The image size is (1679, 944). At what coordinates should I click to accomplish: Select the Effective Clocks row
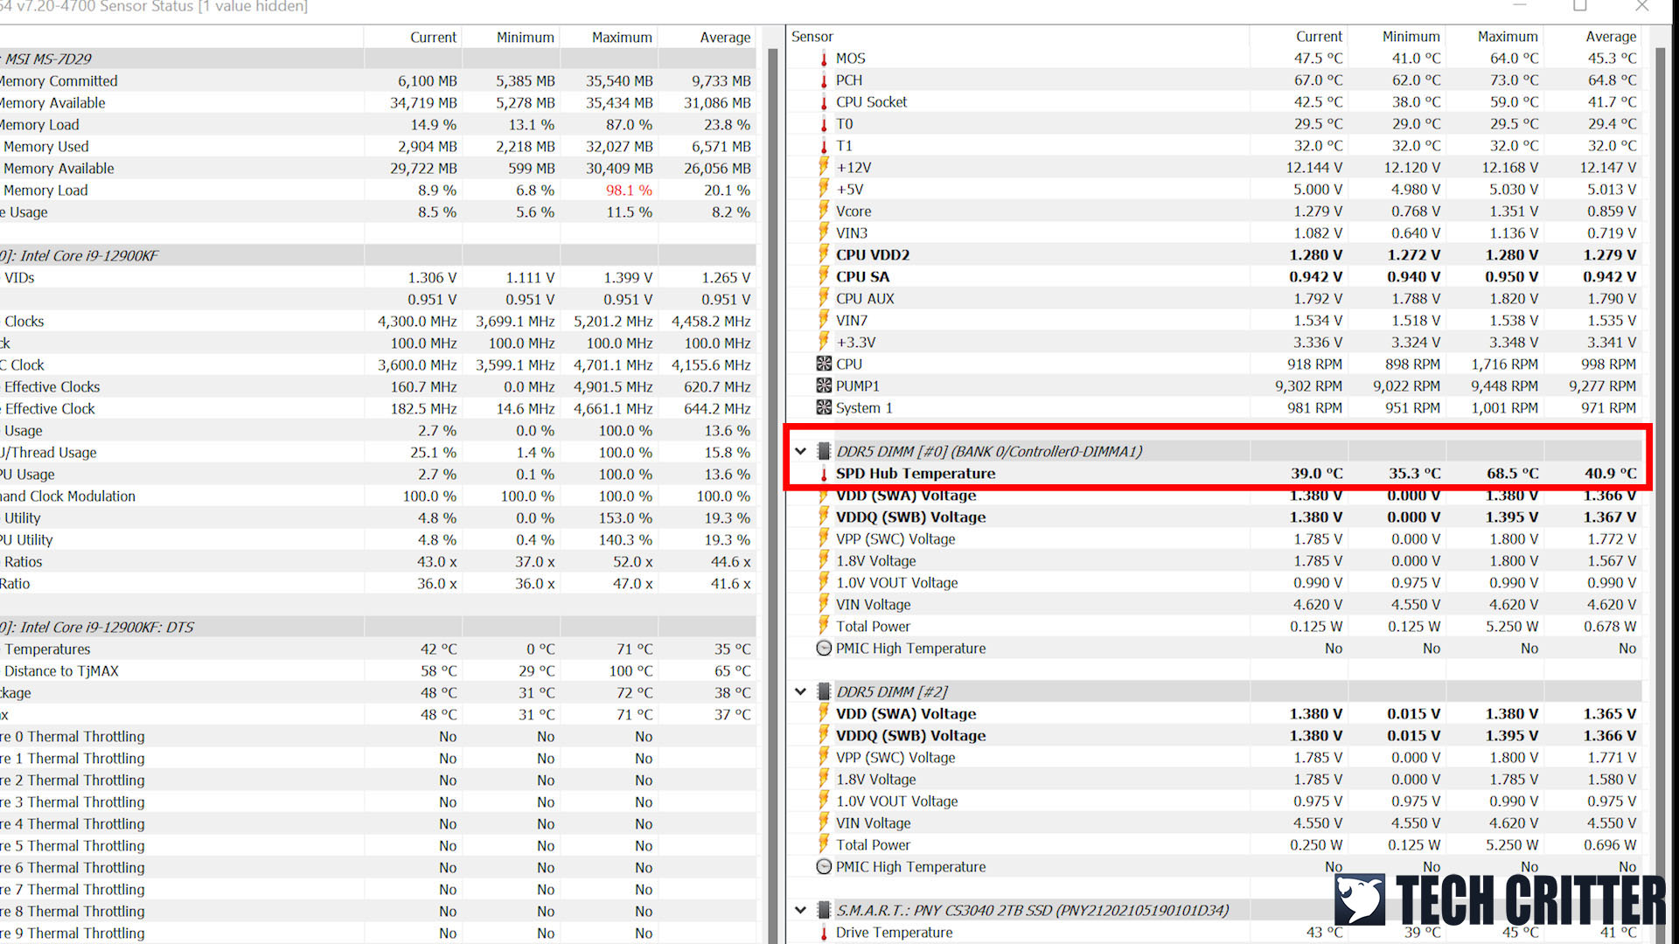click(378, 386)
